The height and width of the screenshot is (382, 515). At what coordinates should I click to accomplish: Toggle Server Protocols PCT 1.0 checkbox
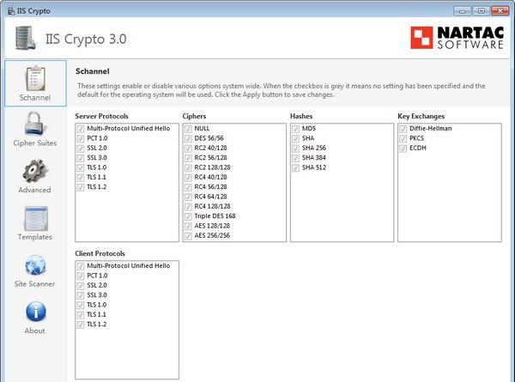(x=80, y=138)
